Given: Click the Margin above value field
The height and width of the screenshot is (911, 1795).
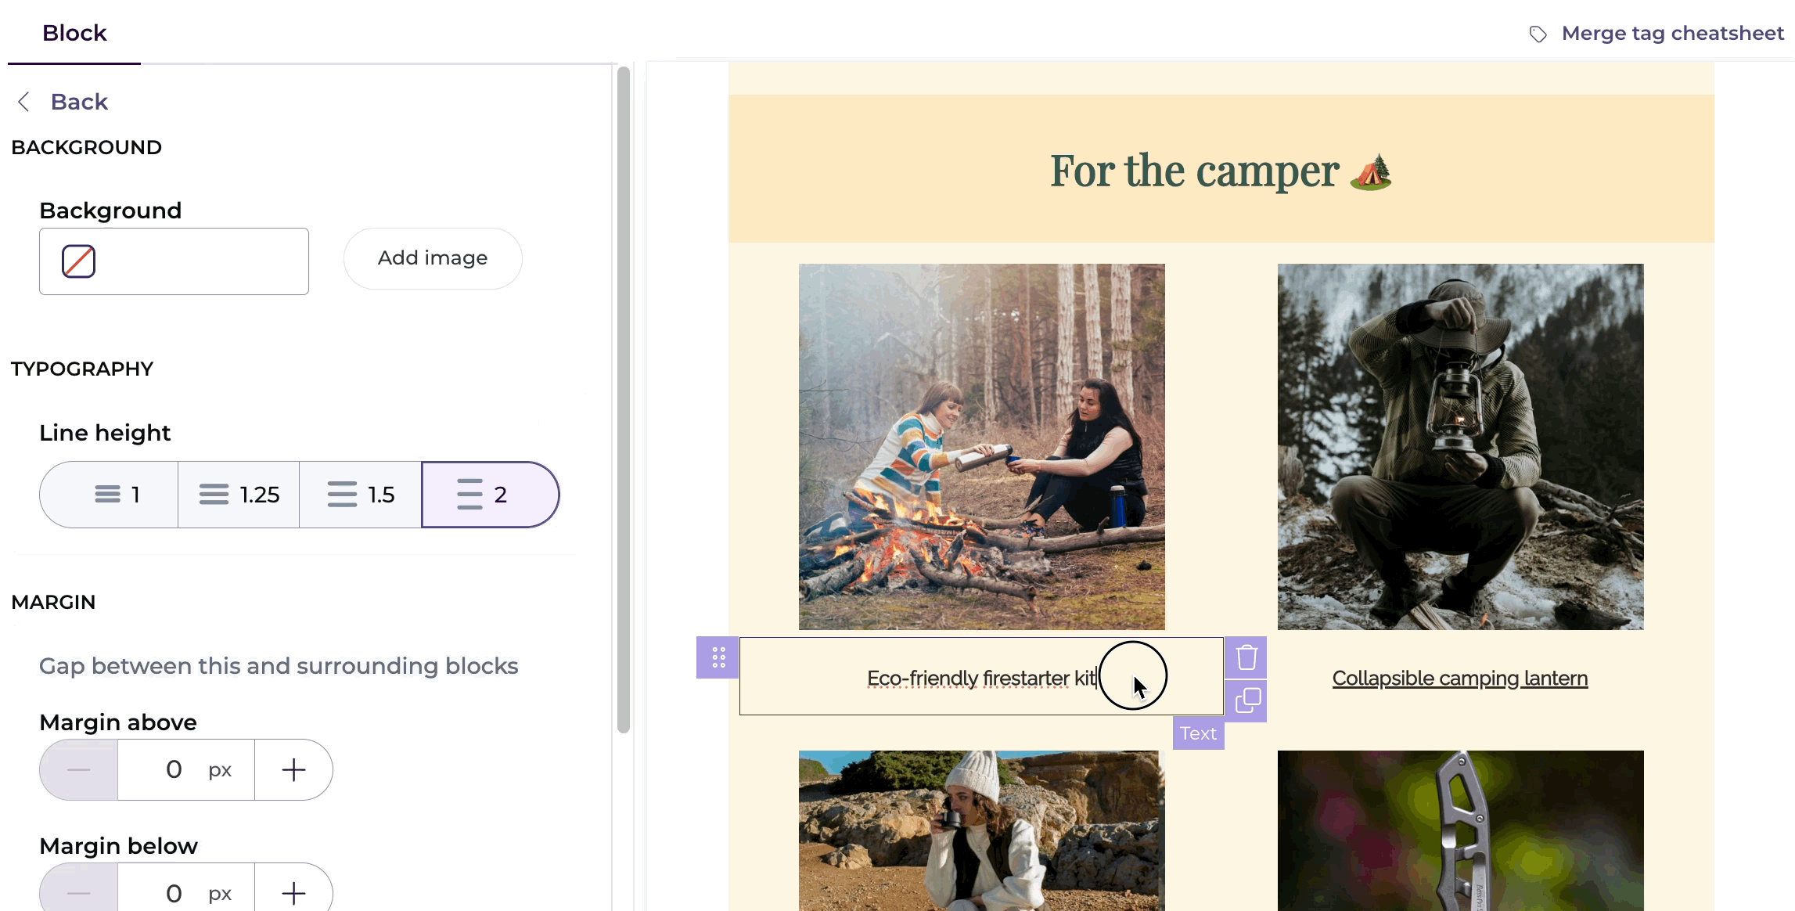Looking at the screenshot, I should coord(186,769).
